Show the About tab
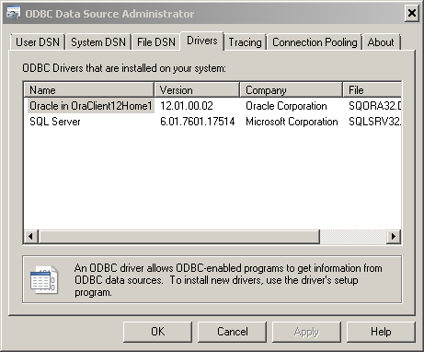 click(x=381, y=41)
